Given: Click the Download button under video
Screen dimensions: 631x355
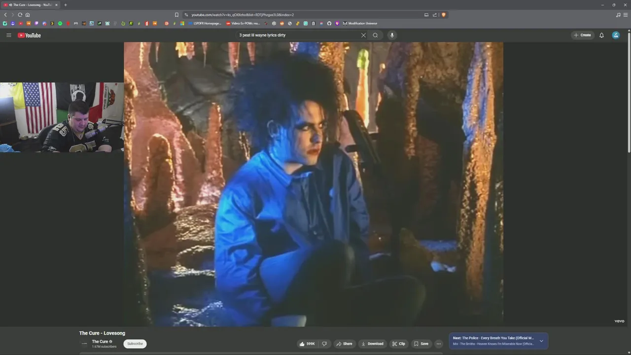Looking at the screenshot, I should 372,344.
